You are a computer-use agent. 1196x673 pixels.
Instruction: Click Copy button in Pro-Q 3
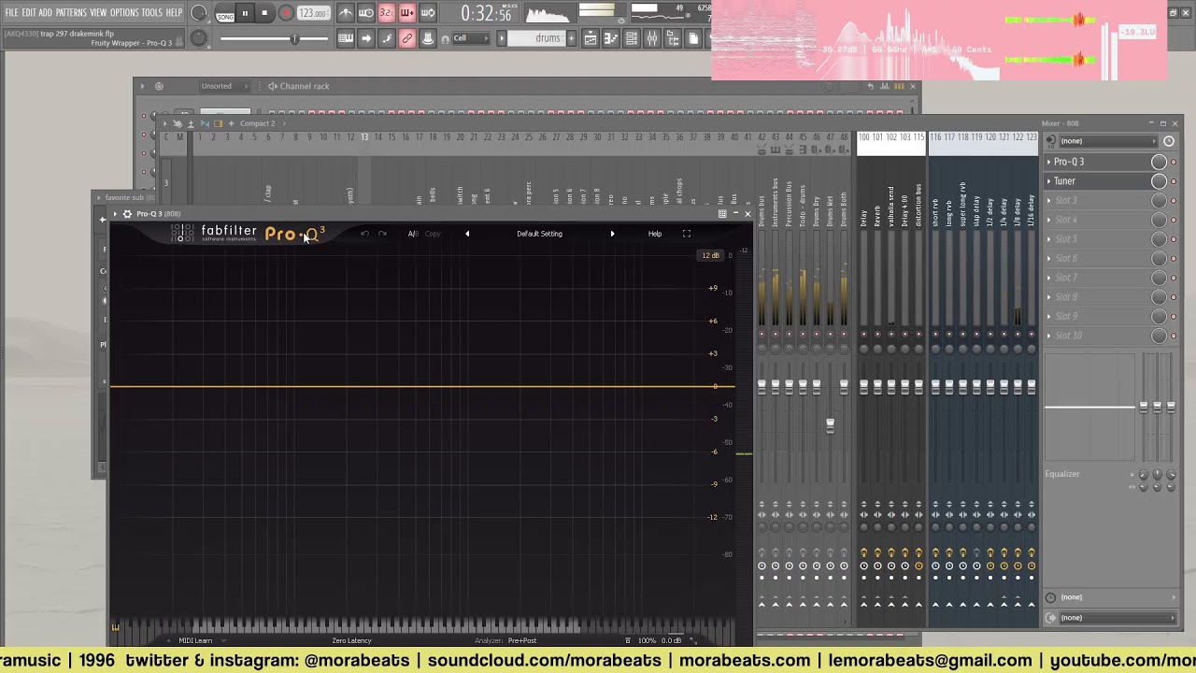point(433,234)
